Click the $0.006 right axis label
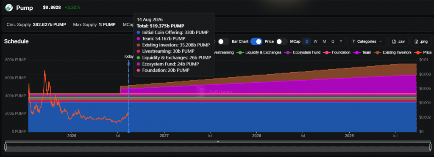The image size is (434, 157). [x=425, y=88]
